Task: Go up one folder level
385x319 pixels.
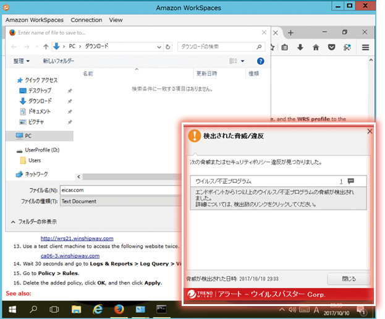Action: pyautogui.click(x=46, y=46)
